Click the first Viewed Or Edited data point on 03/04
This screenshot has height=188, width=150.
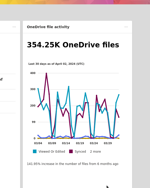click(x=38, y=89)
